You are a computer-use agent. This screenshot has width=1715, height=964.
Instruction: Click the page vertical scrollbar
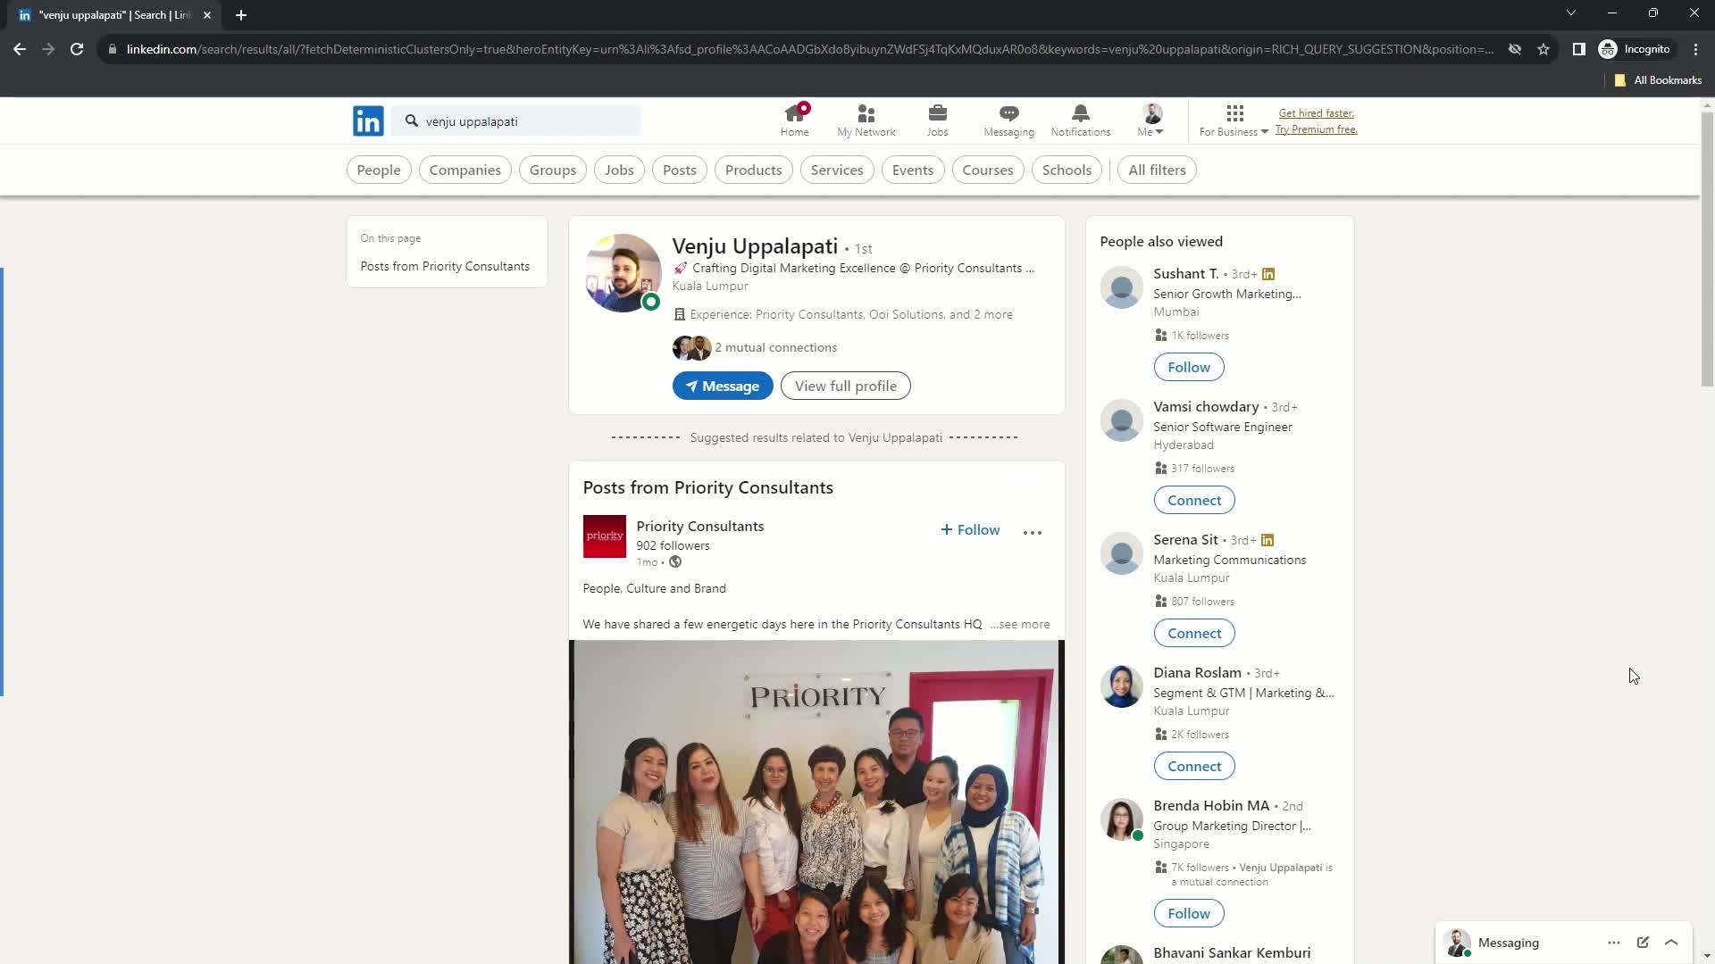(1707, 250)
